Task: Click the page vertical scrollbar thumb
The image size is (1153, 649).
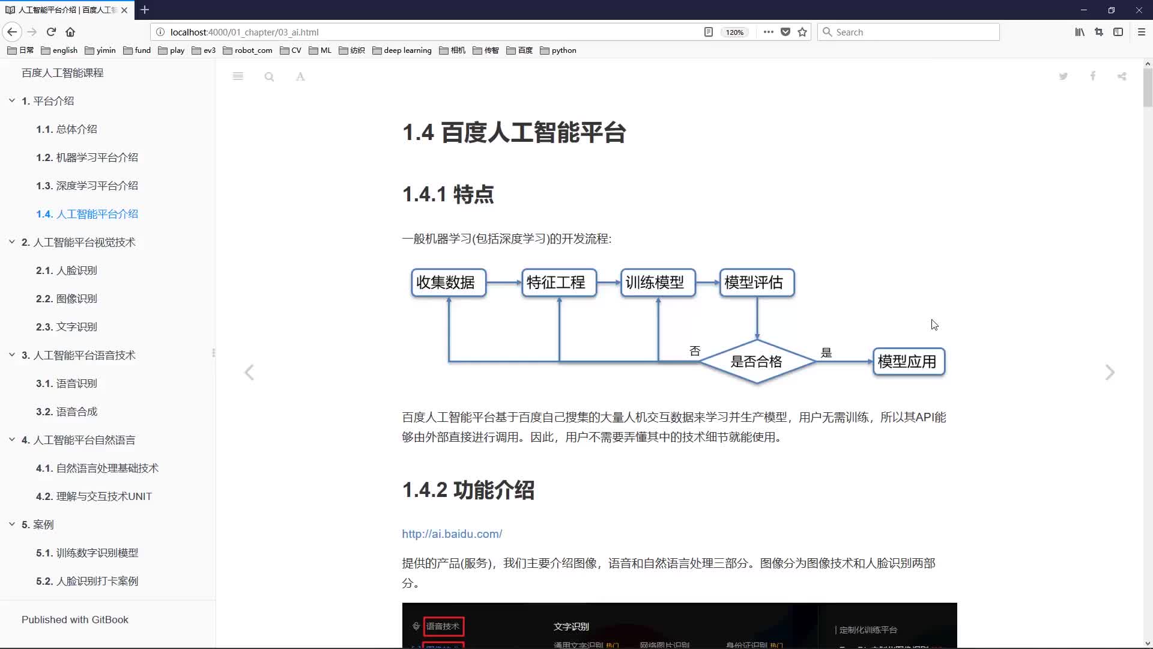Action: tap(1148, 88)
